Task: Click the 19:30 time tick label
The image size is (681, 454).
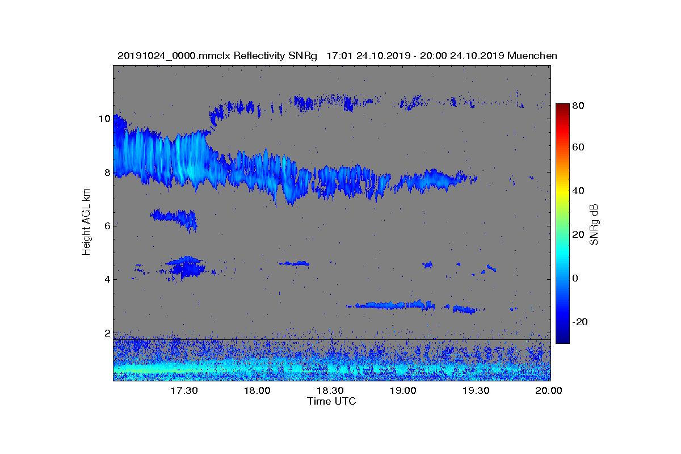Action: coord(476,390)
